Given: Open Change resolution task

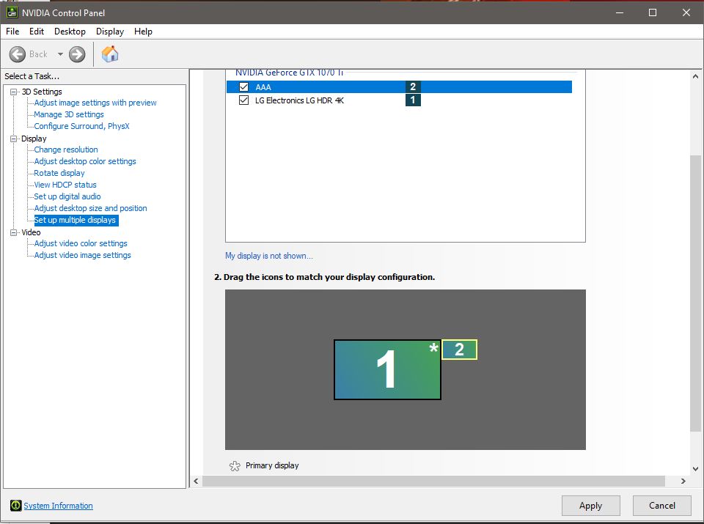Looking at the screenshot, I should (x=66, y=150).
